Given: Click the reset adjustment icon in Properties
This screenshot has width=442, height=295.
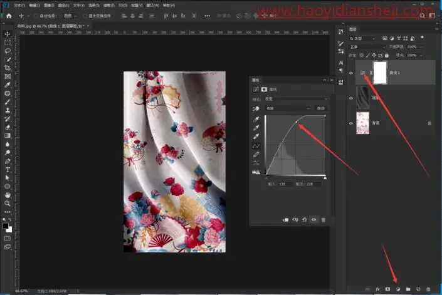Looking at the screenshot, I should coord(305,220).
